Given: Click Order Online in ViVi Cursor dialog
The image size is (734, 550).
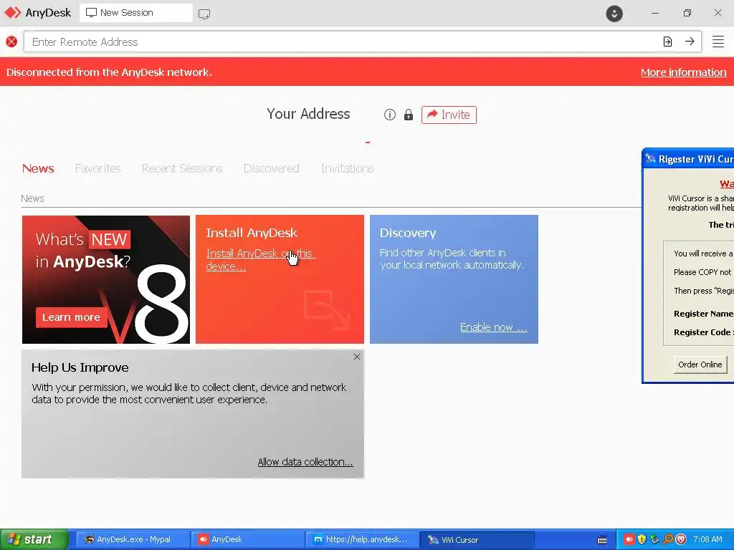Looking at the screenshot, I should click(x=700, y=365).
